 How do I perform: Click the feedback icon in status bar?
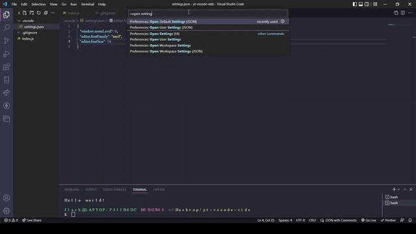coord(402,220)
